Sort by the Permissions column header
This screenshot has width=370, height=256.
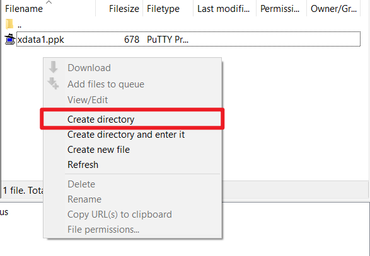(281, 9)
